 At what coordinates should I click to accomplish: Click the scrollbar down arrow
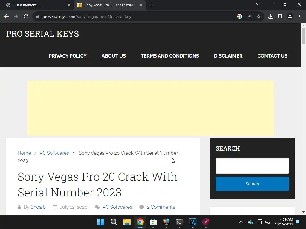[x=303, y=212]
